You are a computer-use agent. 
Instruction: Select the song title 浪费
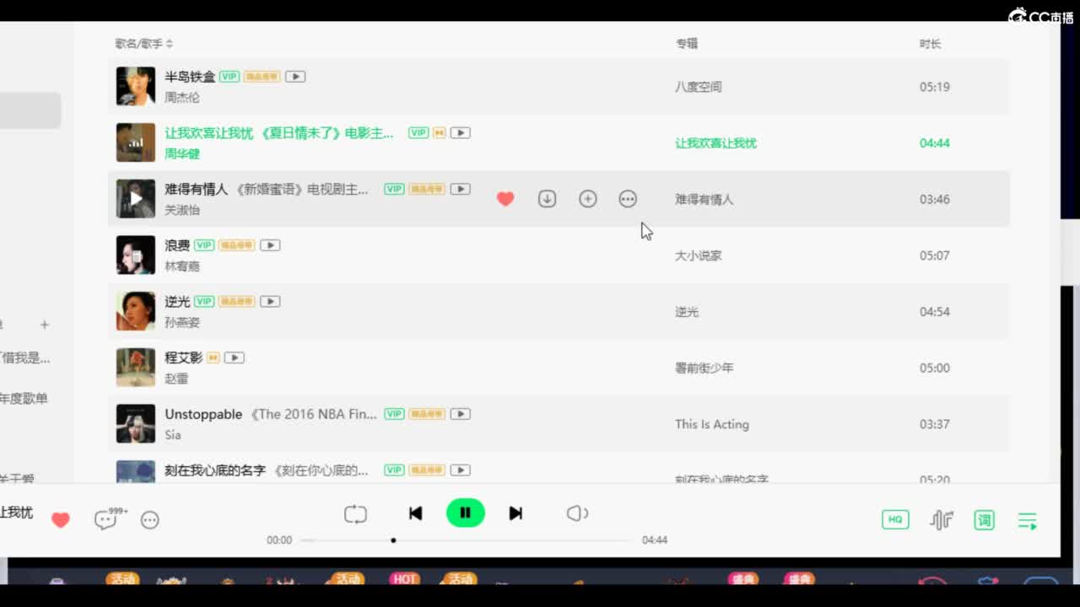177,245
